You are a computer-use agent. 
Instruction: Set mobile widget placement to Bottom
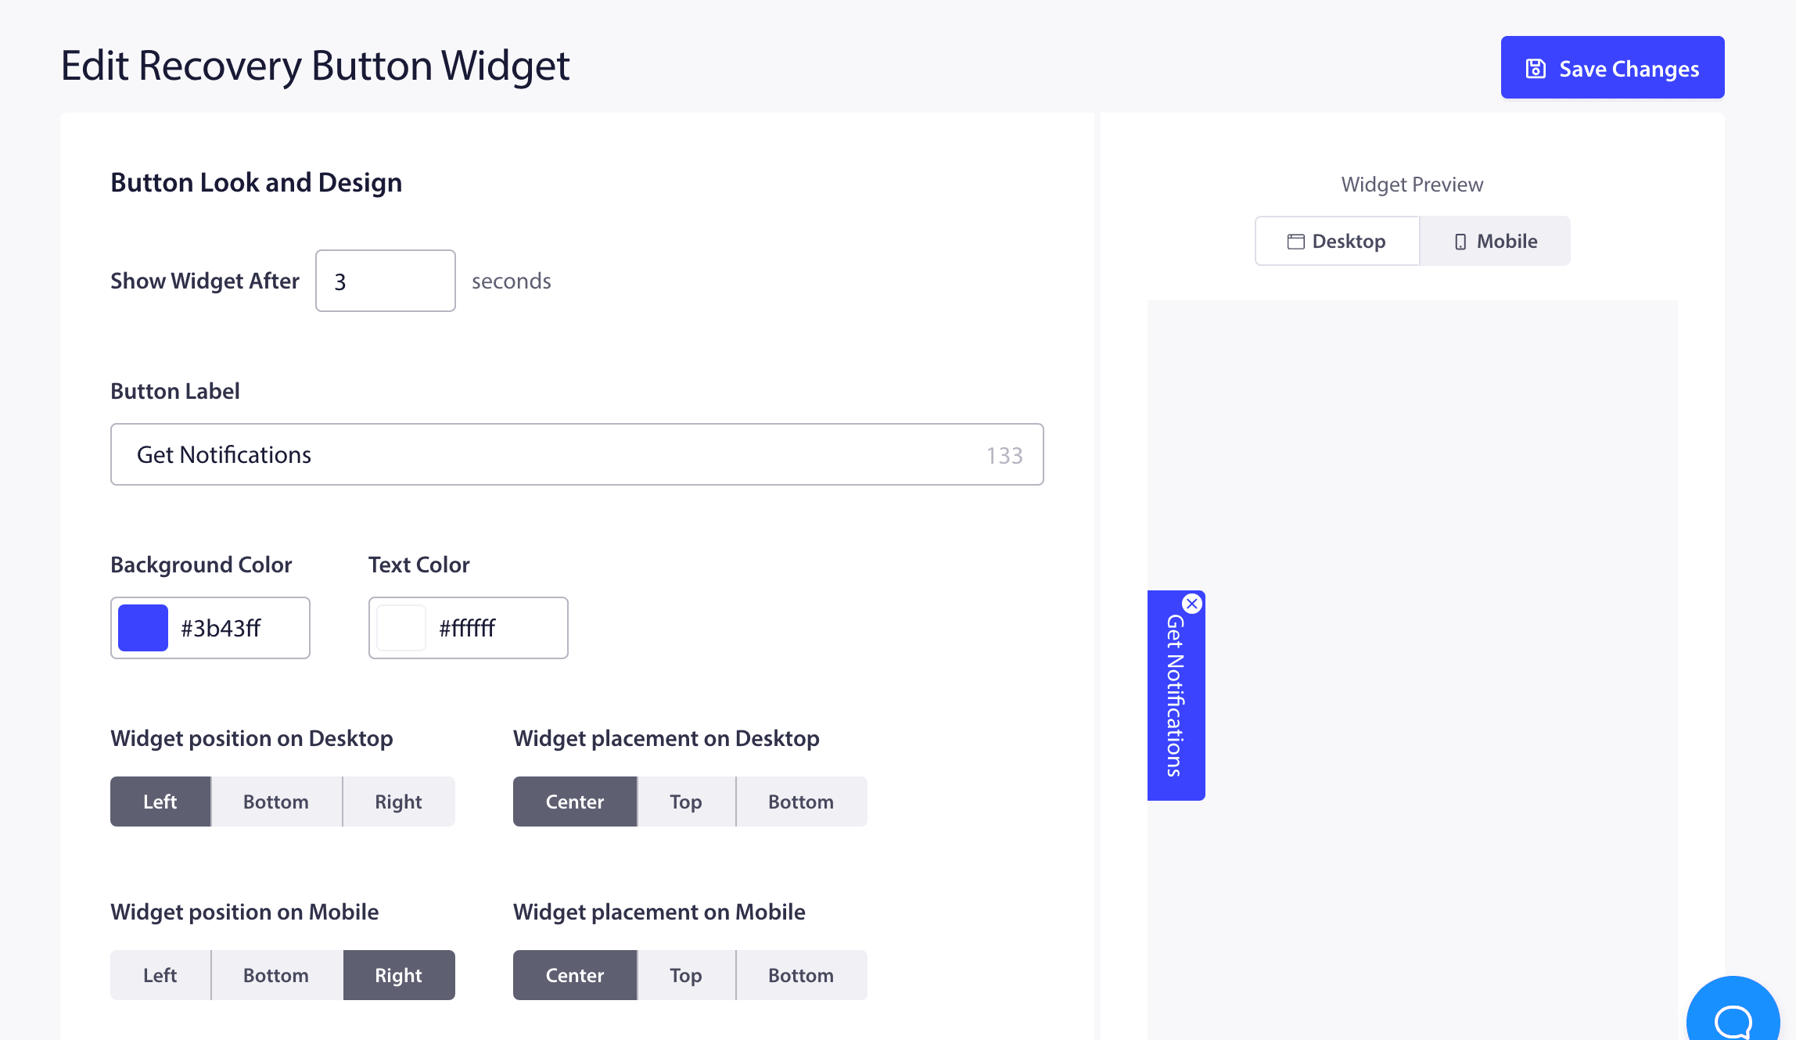tap(801, 975)
